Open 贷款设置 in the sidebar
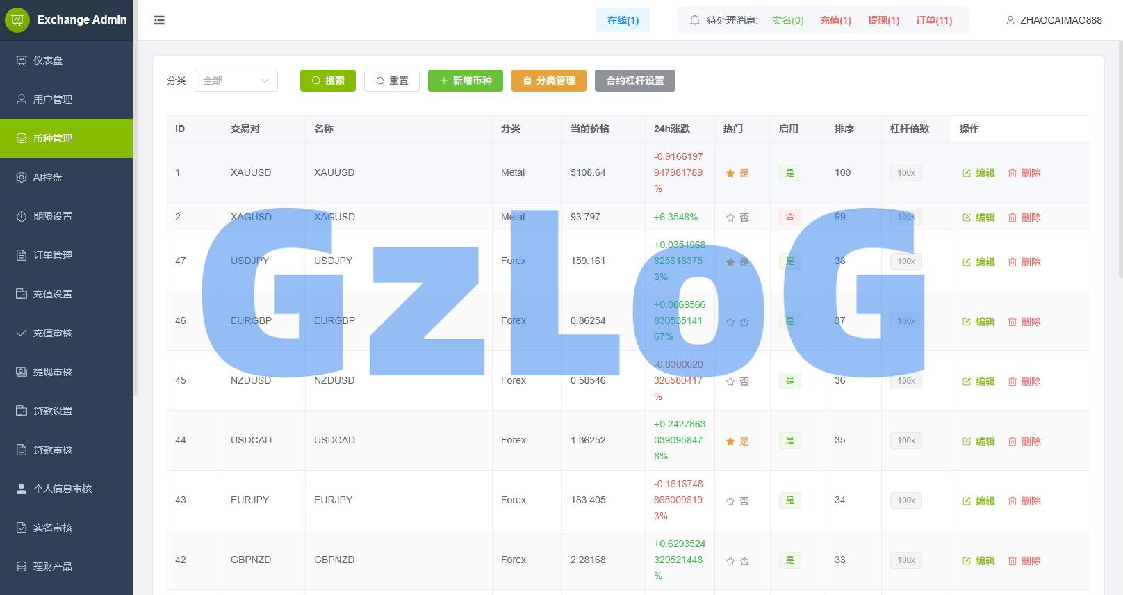Screen dimensions: 1123x595 (x=66, y=411)
